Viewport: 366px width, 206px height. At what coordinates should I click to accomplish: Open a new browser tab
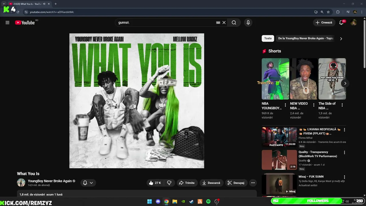pos(55,4)
